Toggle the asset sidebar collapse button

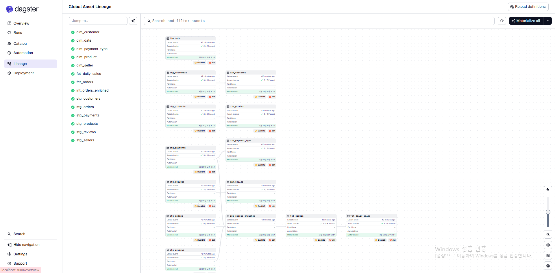click(133, 21)
